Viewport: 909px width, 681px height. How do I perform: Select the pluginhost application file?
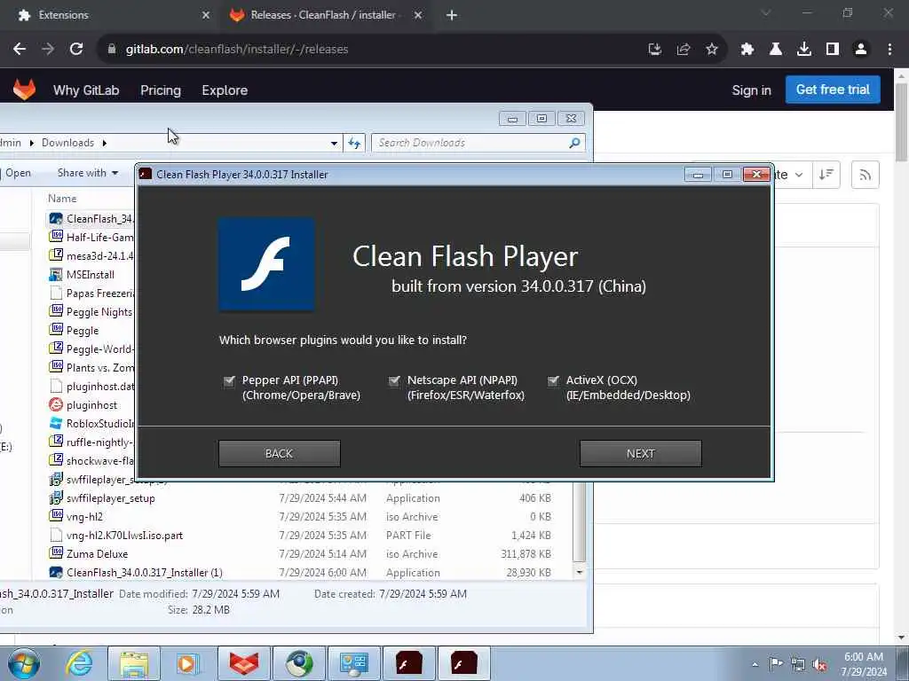click(x=91, y=405)
